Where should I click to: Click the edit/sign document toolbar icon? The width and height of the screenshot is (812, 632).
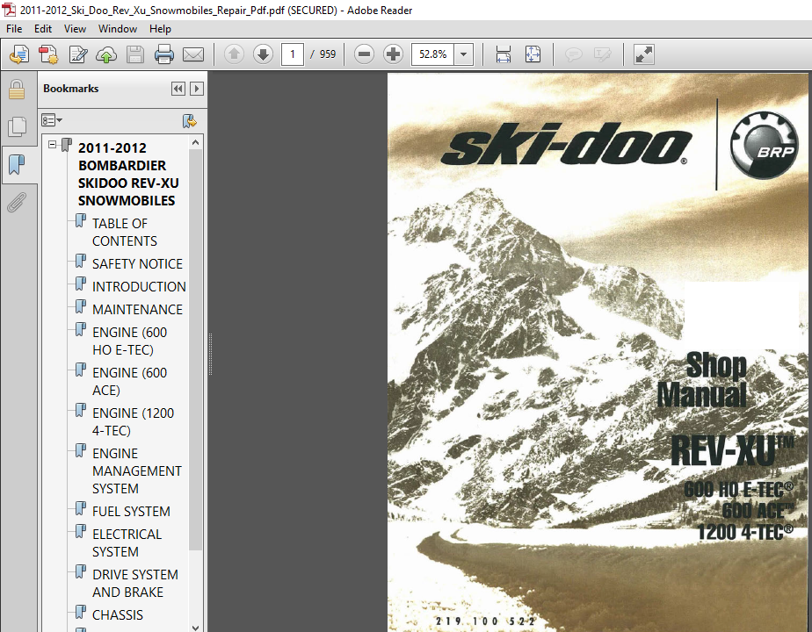77,54
